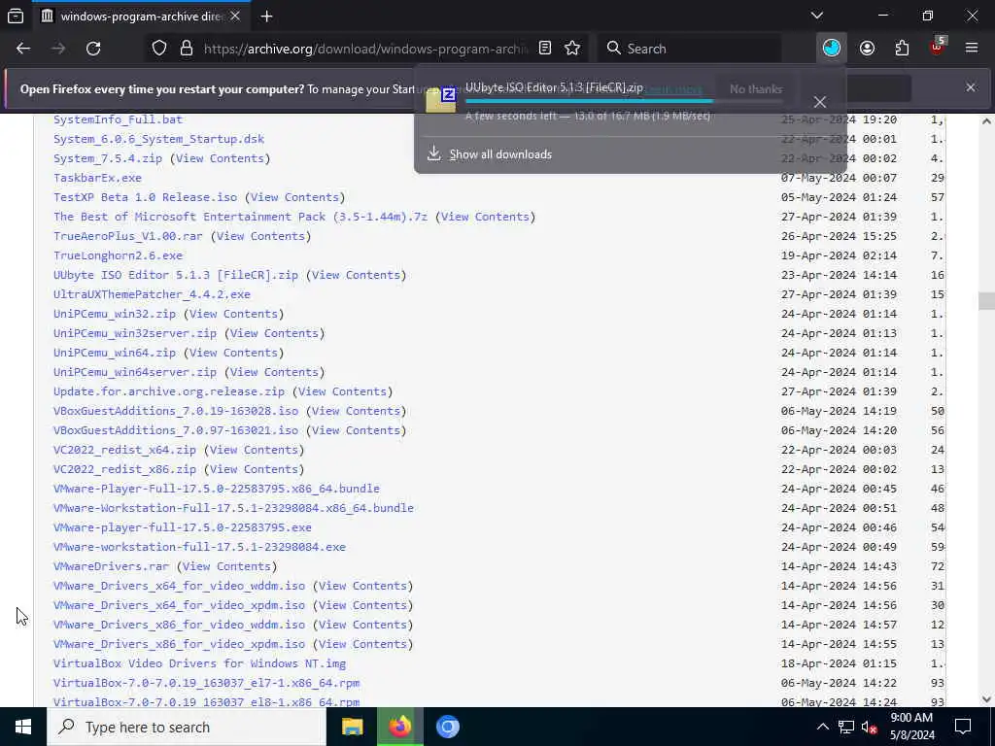
Task: Open the notification center icon
Action: point(963,727)
